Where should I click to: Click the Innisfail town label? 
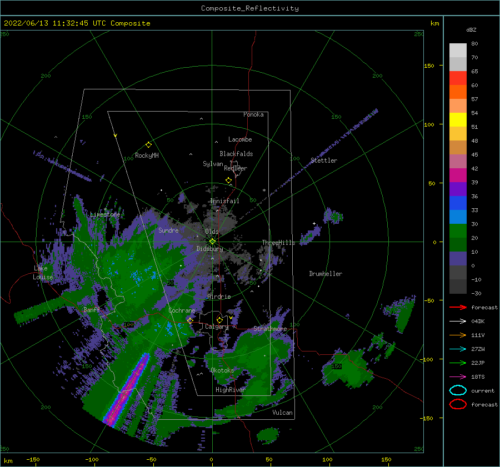click(x=224, y=201)
